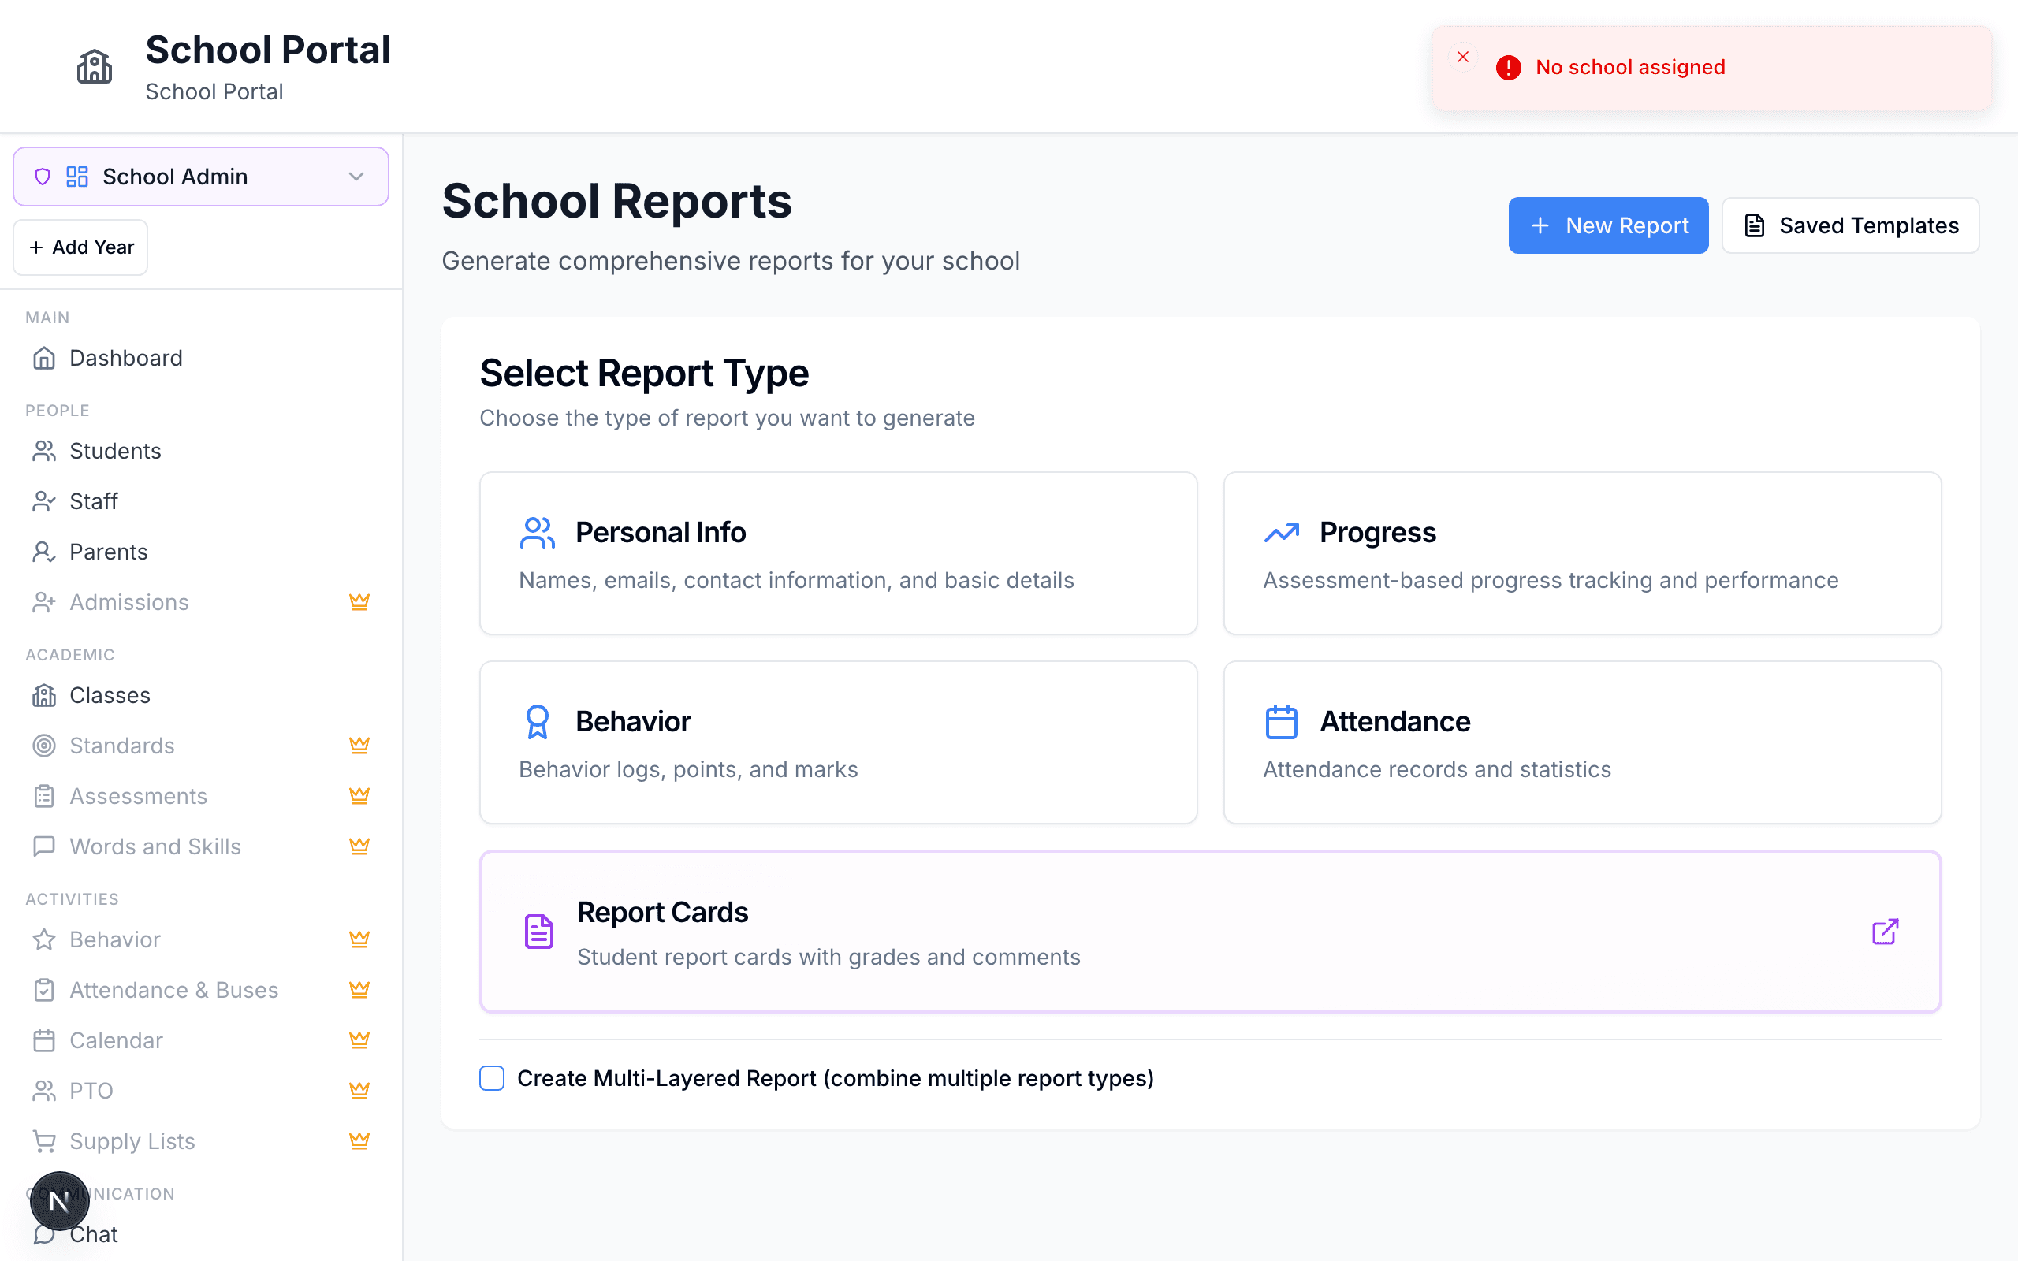Click the dark circular avatar badge
2018x1261 pixels.
pyautogui.click(x=58, y=1201)
